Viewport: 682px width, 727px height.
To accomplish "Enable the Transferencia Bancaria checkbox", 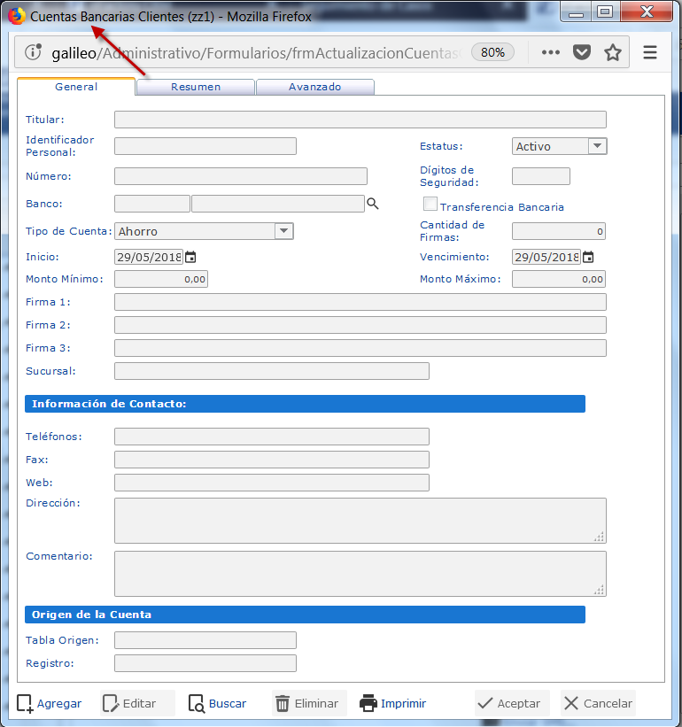I will [x=431, y=205].
